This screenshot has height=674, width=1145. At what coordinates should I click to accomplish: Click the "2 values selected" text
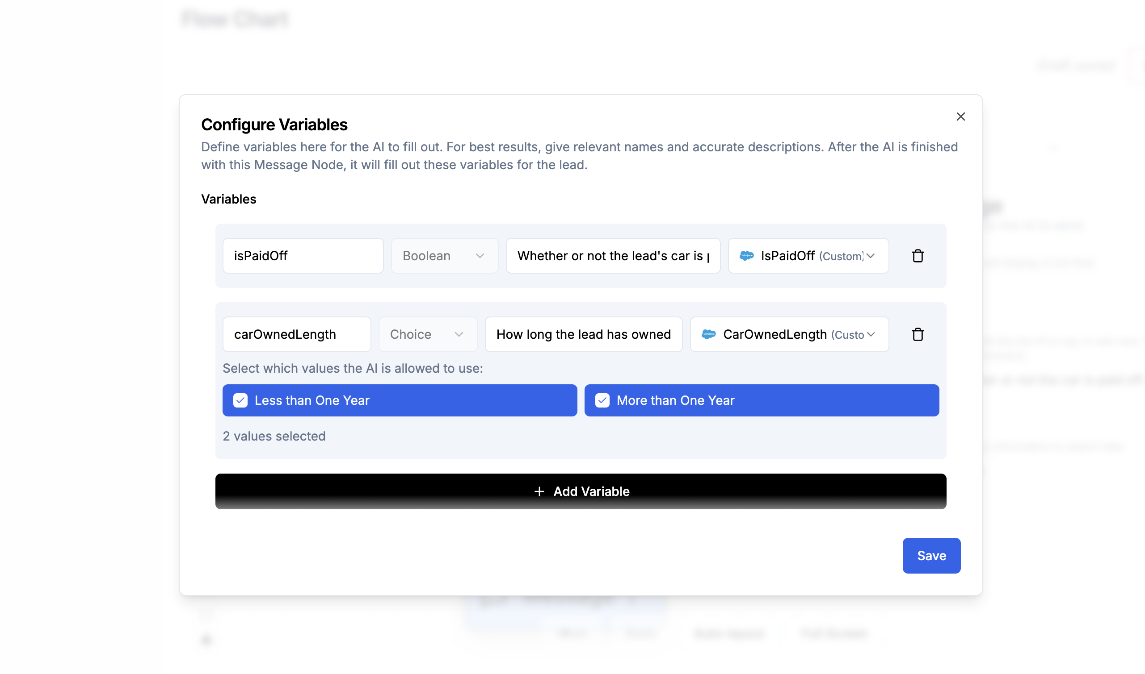pos(274,436)
